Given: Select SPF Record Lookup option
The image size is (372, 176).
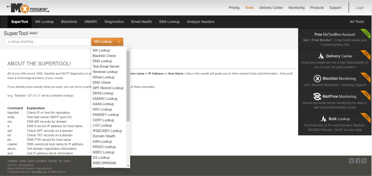Looking at the screenshot, I should [x=108, y=88].
